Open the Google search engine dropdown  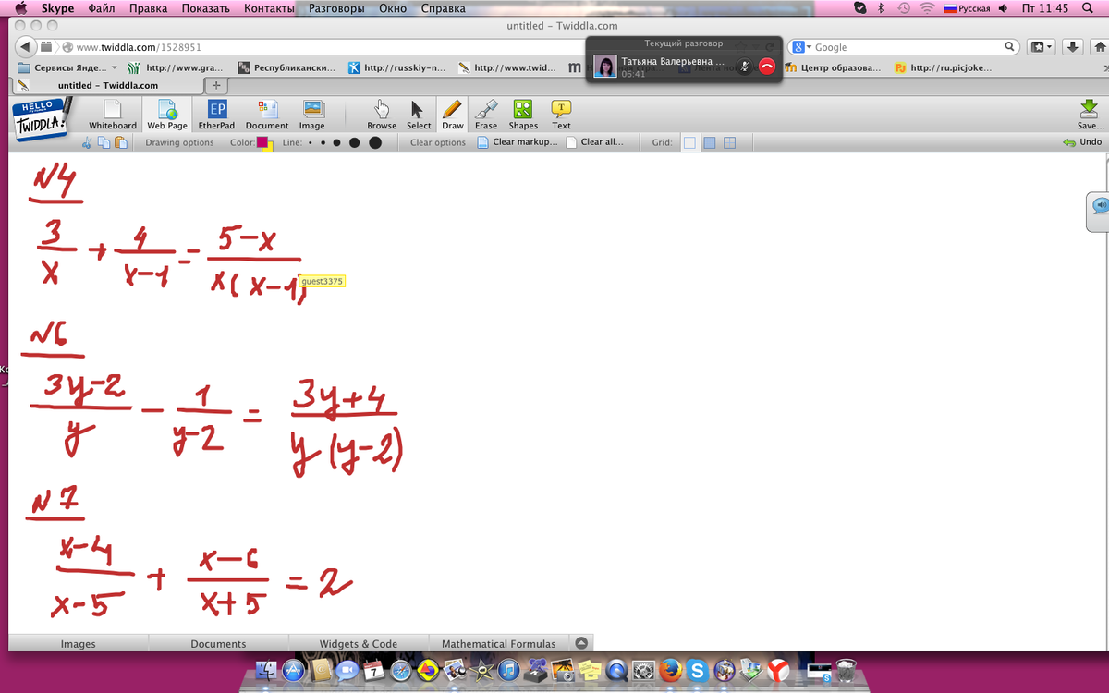(x=801, y=47)
